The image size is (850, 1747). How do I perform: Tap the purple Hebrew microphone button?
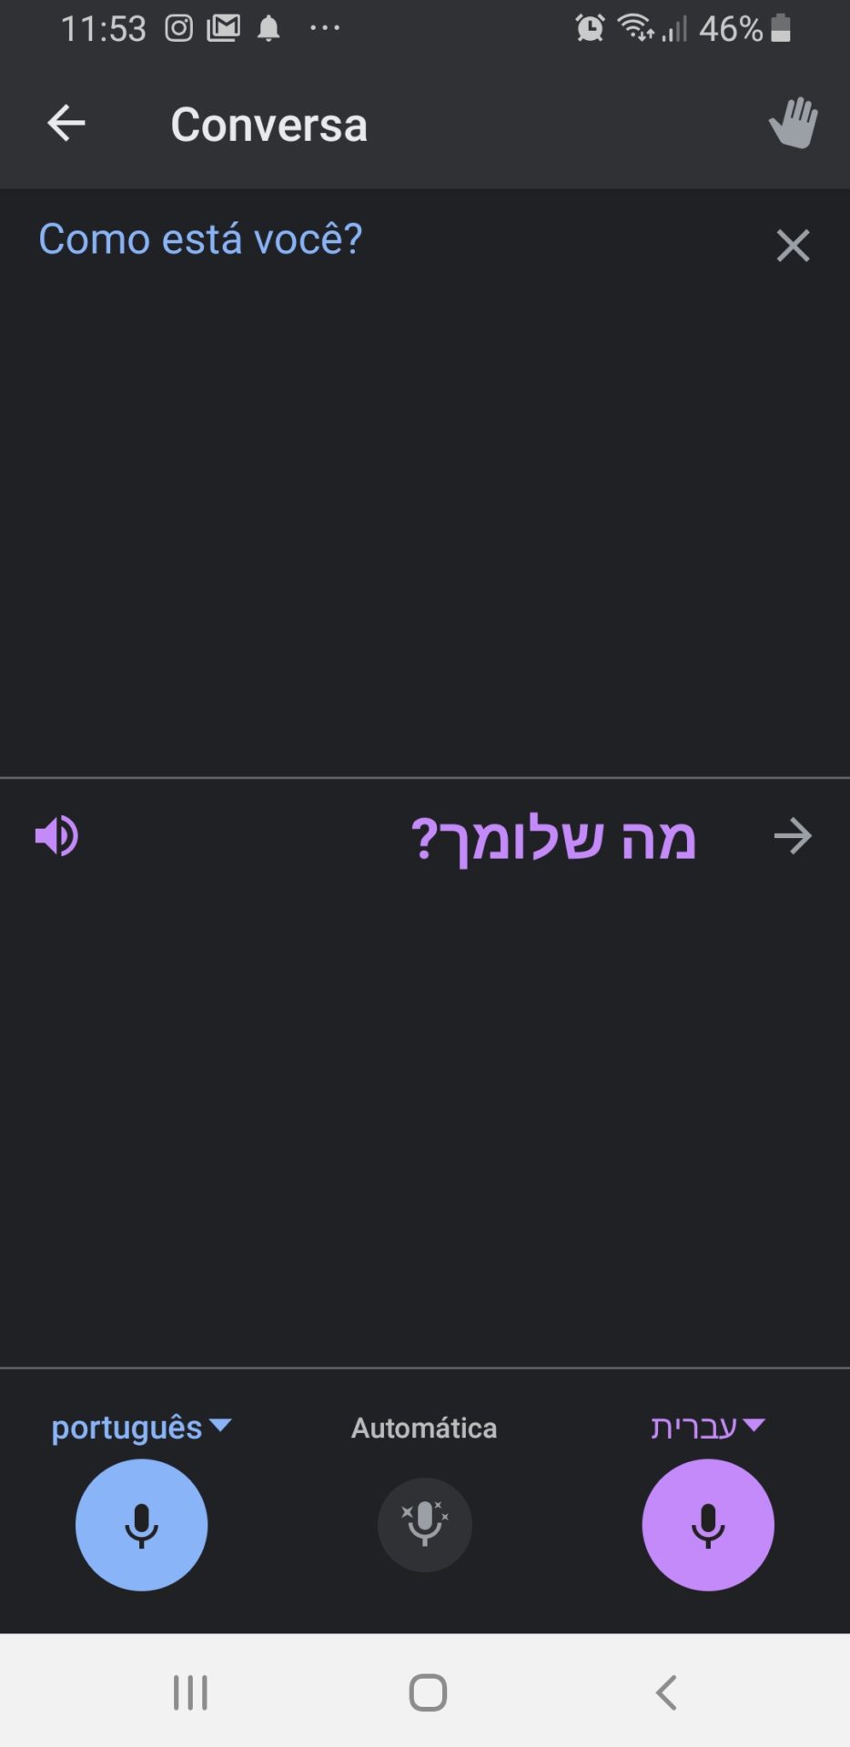pos(708,1525)
